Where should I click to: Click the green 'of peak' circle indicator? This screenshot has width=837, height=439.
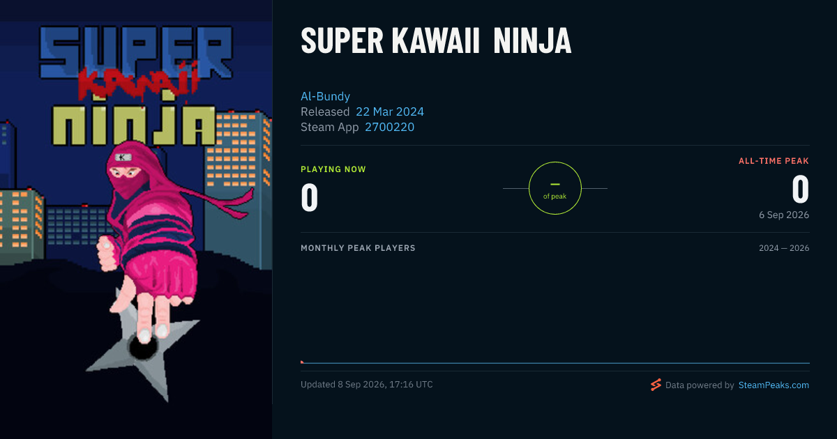pyautogui.click(x=555, y=188)
